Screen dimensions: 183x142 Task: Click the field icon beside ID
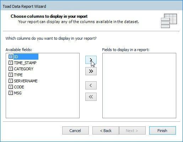pos(11,56)
